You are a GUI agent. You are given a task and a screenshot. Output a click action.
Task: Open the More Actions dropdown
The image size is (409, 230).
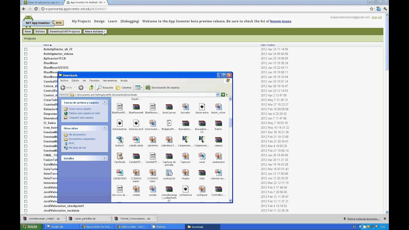click(95, 32)
